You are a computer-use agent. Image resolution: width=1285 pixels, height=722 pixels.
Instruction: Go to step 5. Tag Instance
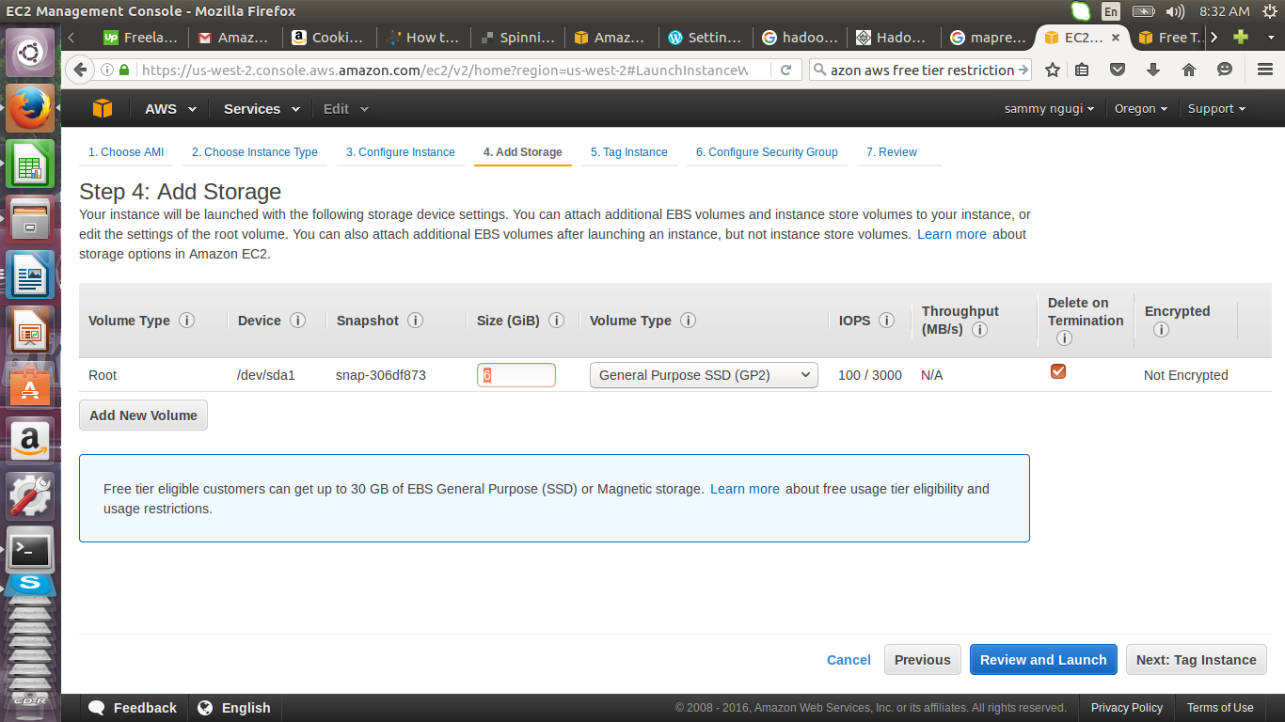pos(629,152)
